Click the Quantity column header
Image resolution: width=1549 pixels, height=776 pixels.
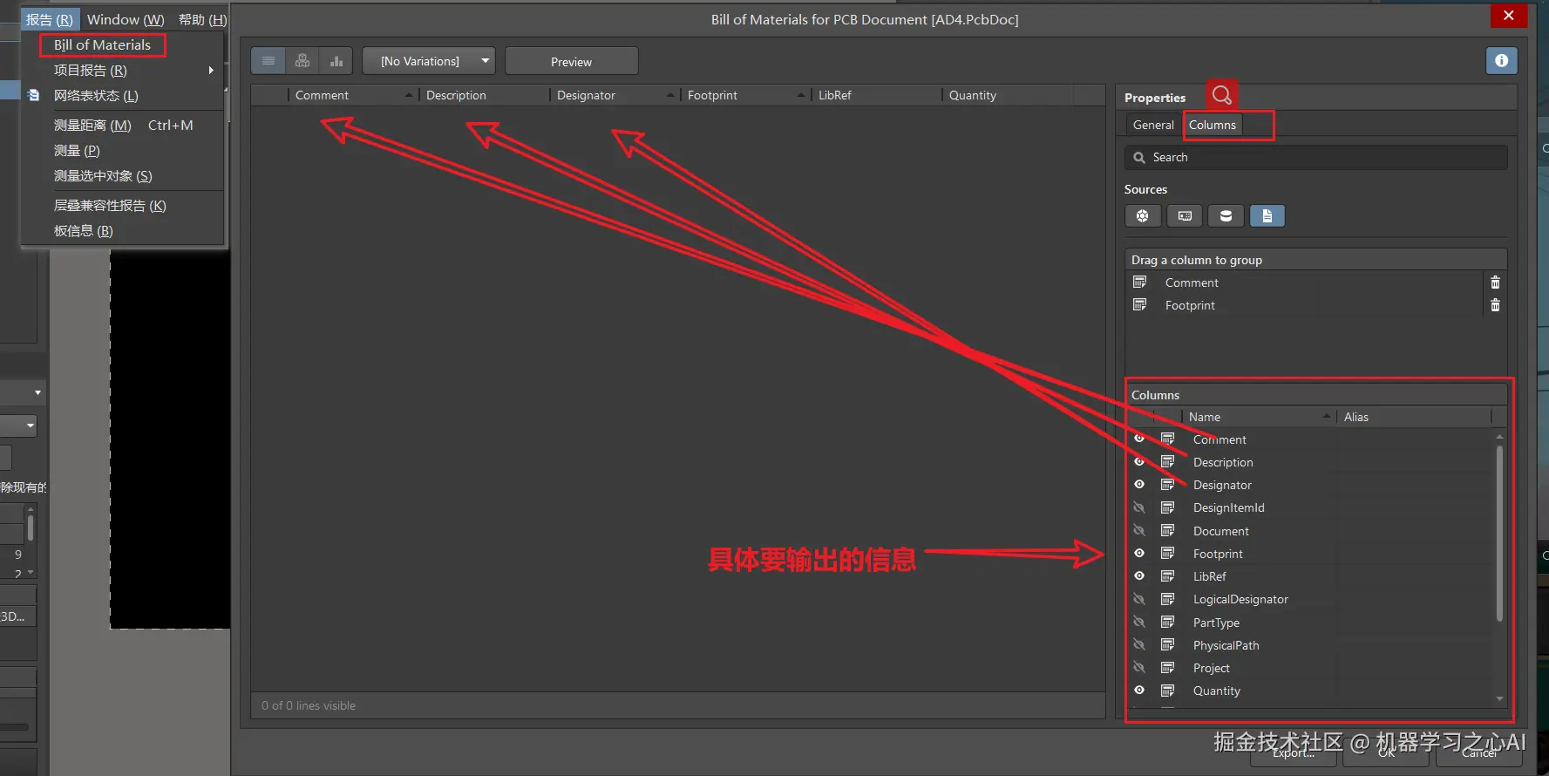[1008, 95]
